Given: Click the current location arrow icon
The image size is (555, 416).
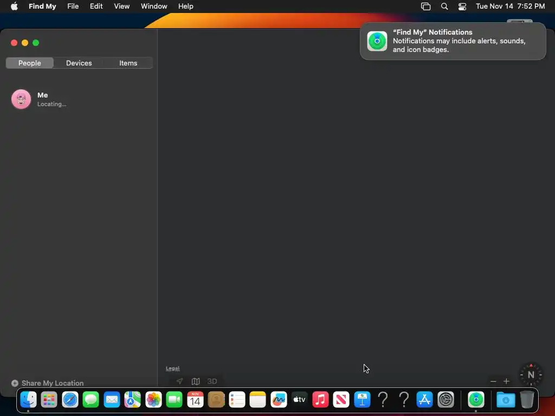Looking at the screenshot, I should (180, 381).
